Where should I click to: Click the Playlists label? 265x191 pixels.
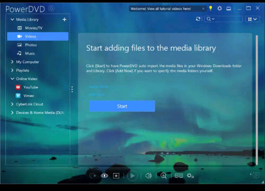pyautogui.click(x=22, y=70)
